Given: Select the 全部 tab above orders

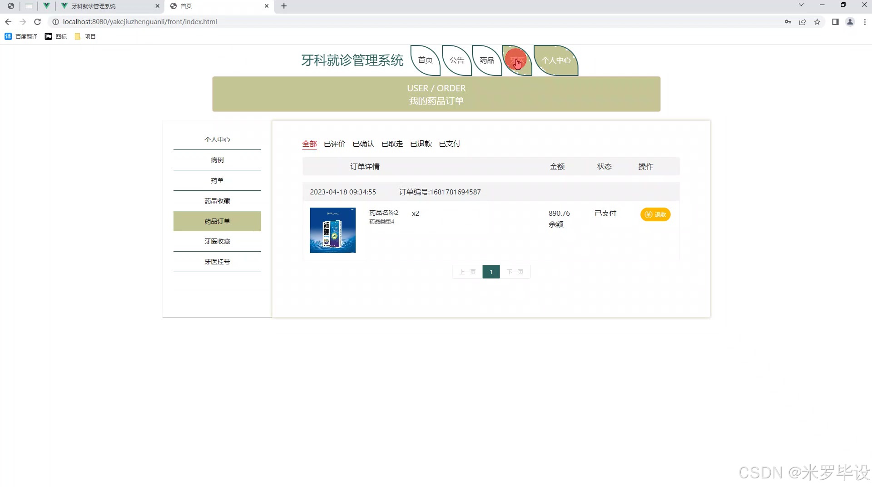Looking at the screenshot, I should coord(309,144).
